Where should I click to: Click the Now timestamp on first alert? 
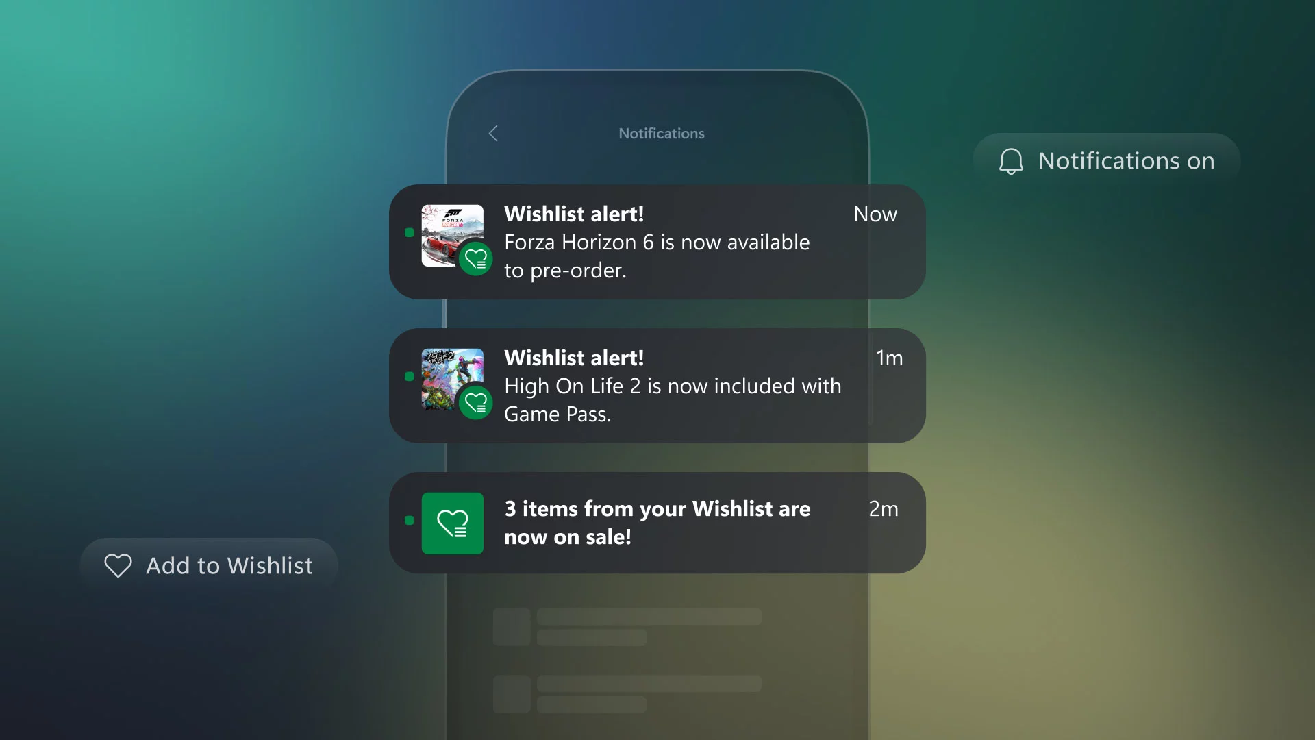tap(875, 214)
